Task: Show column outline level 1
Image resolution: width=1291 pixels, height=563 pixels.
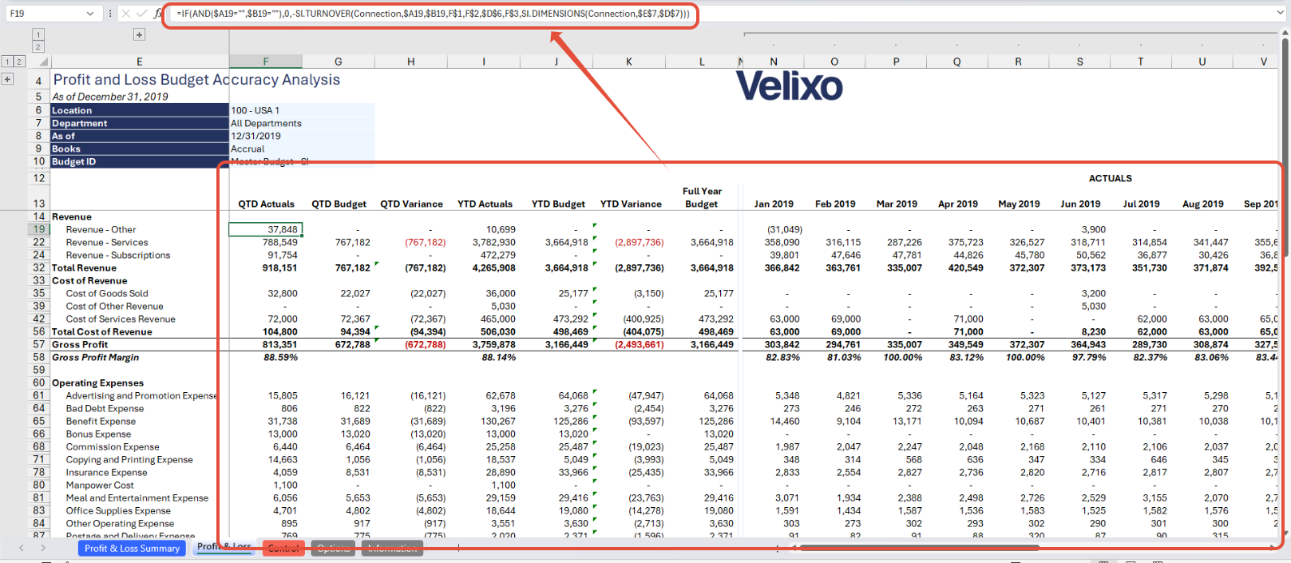Action: point(38,34)
